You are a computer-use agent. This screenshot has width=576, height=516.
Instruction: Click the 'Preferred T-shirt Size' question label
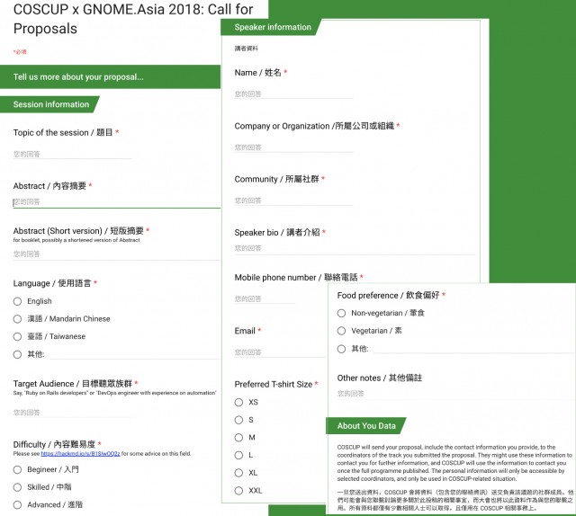(x=274, y=384)
